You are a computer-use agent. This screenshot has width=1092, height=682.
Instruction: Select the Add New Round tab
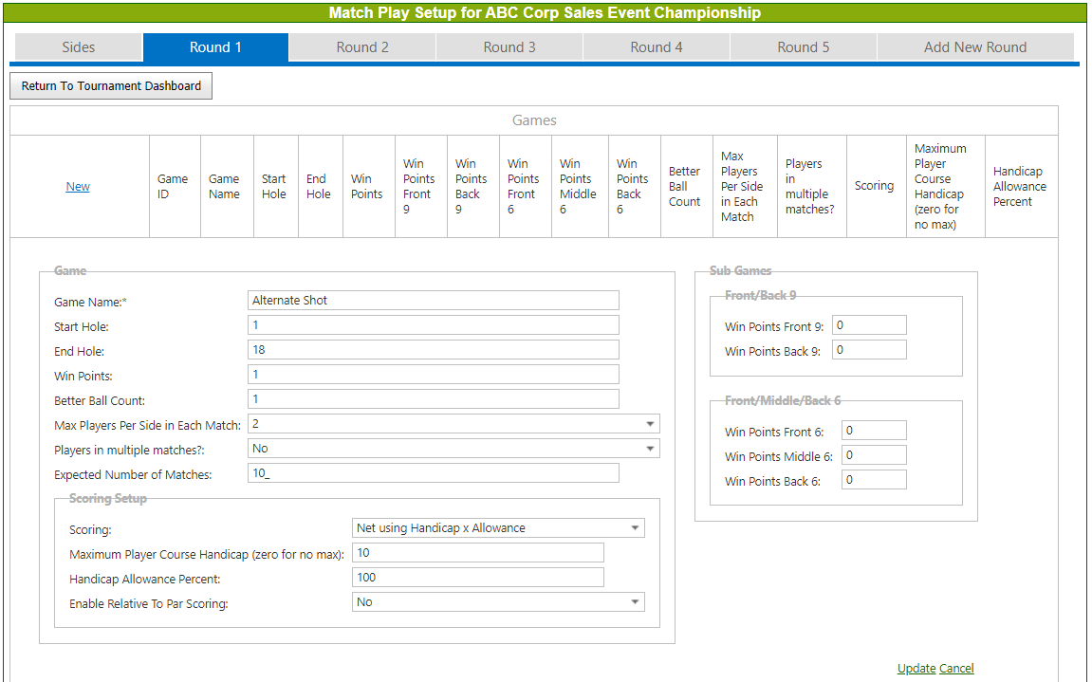coord(975,47)
